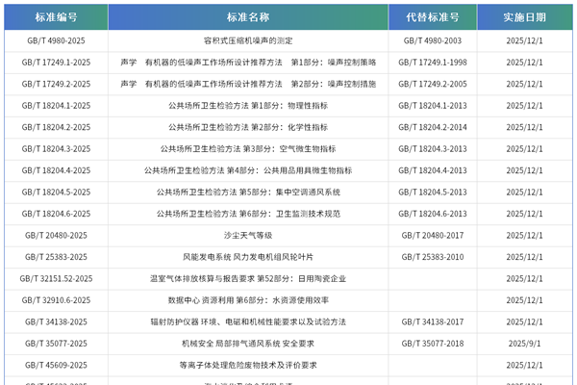Select standard number GB/T 18204.6-2025
Image resolution: width=577 pixels, height=385 pixels.
[56, 214]
